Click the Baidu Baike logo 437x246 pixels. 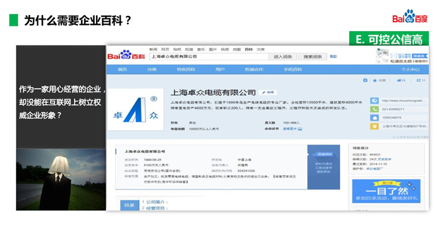(126, 55)
